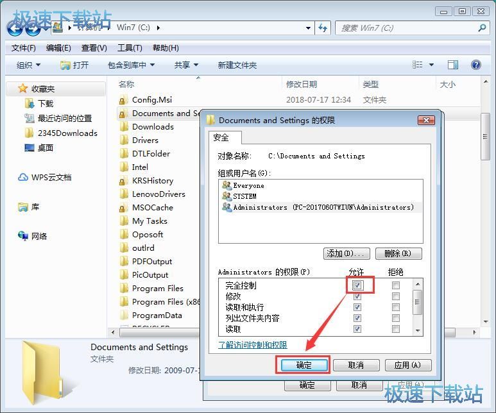The height and width of the screenshot is (413, 496).
Task: Open 了解访问控制和权限 link
Action: pyautogui.click(x=252, y=344)
